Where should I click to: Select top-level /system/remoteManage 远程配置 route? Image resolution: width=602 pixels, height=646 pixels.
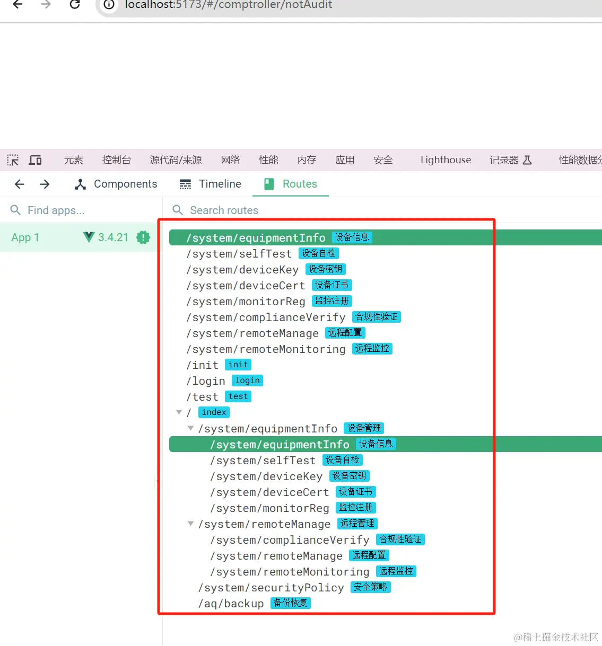(x=386, y=333)
